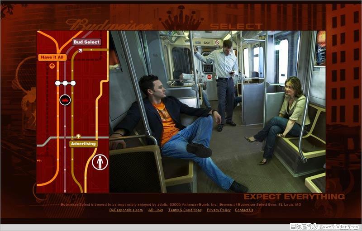Open the Terms & Conditions link
The height and width of the screenshot is (231, 362).
click(x=185, y=210)
